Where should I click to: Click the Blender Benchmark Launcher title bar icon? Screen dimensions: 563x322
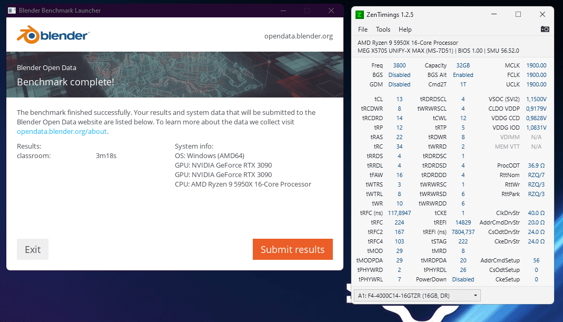point(12,11)
